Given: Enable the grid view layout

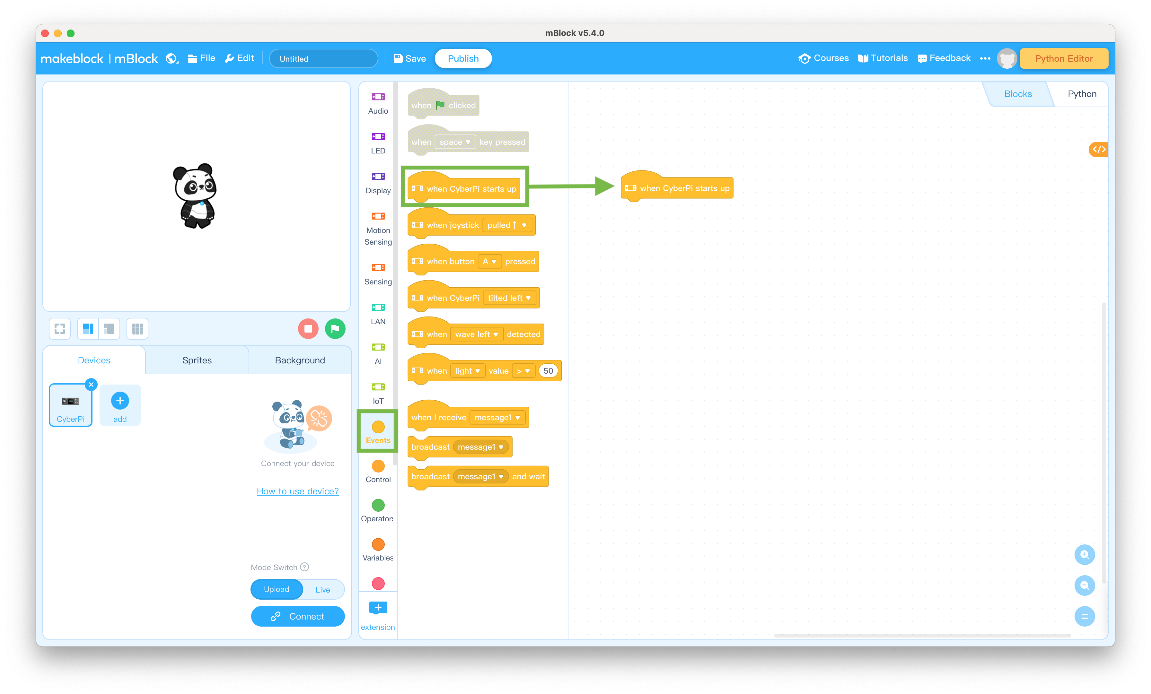Looking at the screenshot, I should pyautogui.click(x=137, y=328).
